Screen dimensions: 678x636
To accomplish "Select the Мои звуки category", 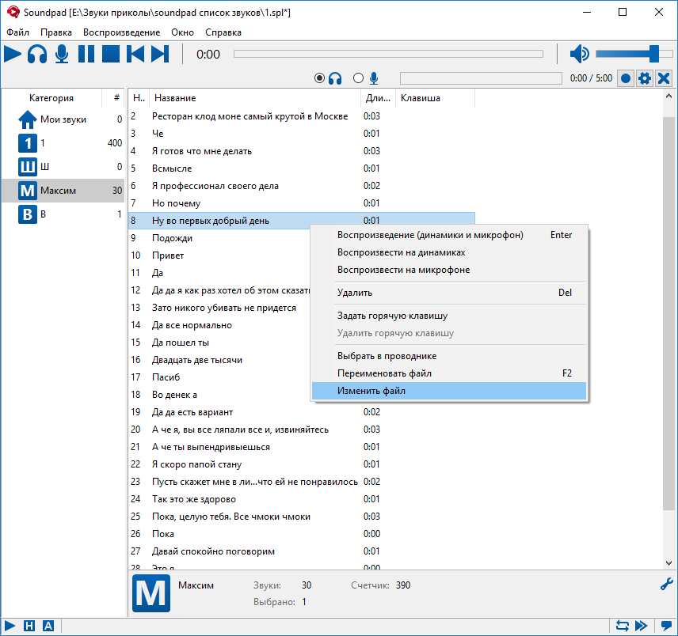I will [63, 119].
